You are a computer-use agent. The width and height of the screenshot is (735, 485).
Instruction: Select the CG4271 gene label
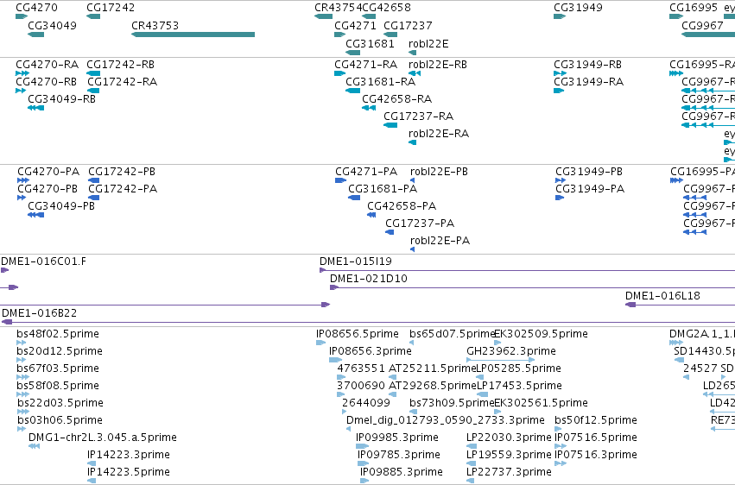(355, 25)
